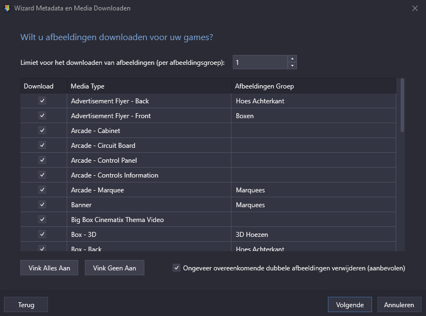This screenshot has width=426, height=316.
Task: Click Vink Alles Aan button
Action: [x=49, y=268]
